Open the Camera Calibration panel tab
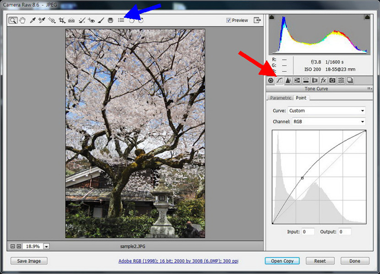Viewport: 380px width, 274px height. pyautogui.click(x=332, y=80)
